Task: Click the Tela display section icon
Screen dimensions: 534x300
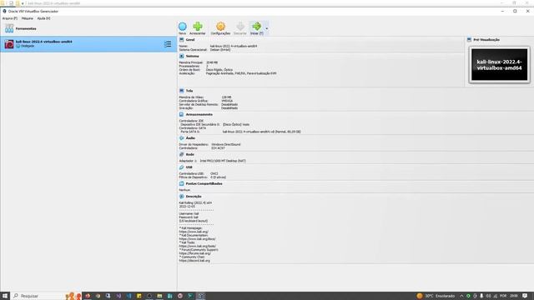Action: (x=182, y=91)
